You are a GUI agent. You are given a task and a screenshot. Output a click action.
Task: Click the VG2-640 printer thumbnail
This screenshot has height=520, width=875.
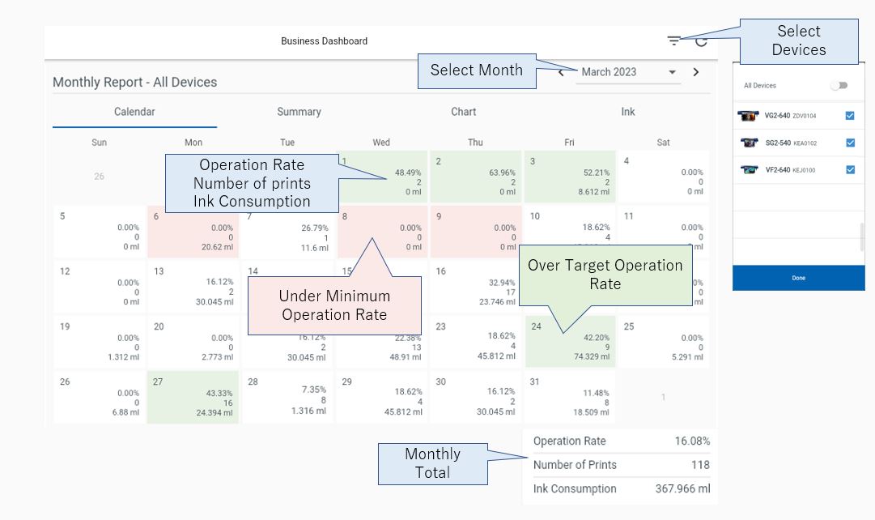pos(748,116)
